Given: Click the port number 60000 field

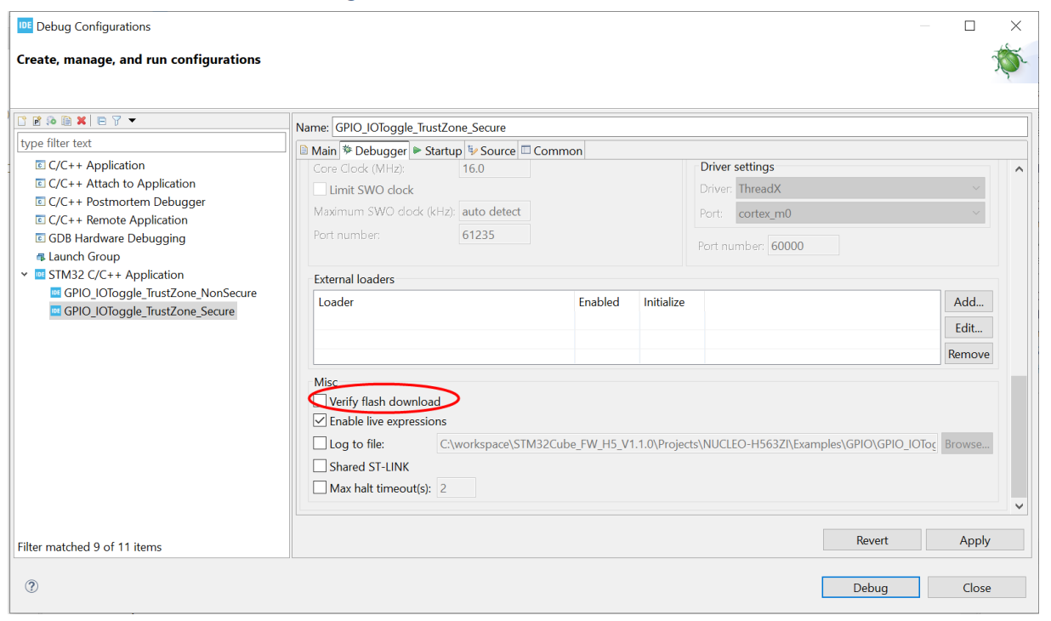Looking at the screenshot, I should coord(803,246).
